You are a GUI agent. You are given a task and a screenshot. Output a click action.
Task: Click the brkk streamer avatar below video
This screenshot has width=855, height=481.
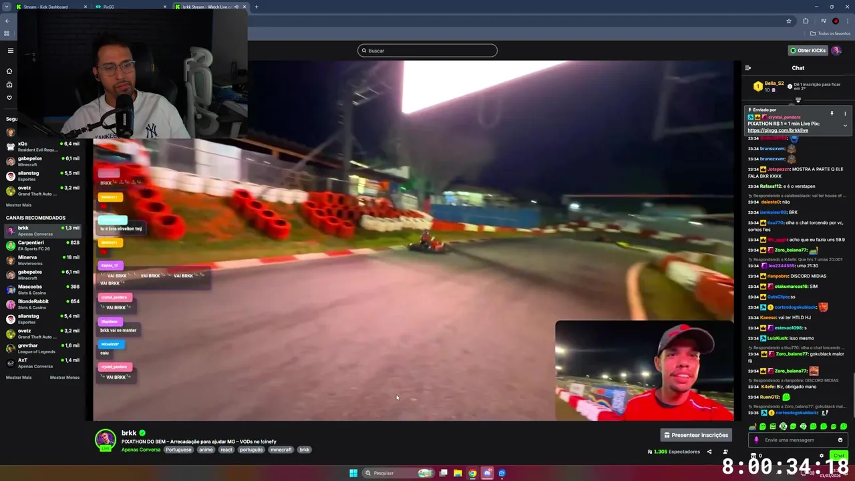pyautogui.click(x=105, y=439)
